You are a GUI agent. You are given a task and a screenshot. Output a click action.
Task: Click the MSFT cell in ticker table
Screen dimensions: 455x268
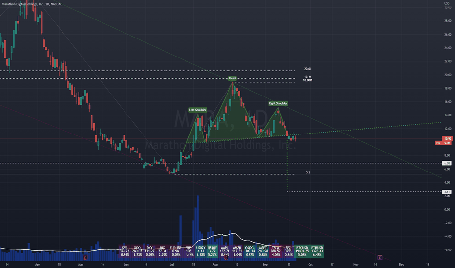click(x=263, y=251)
